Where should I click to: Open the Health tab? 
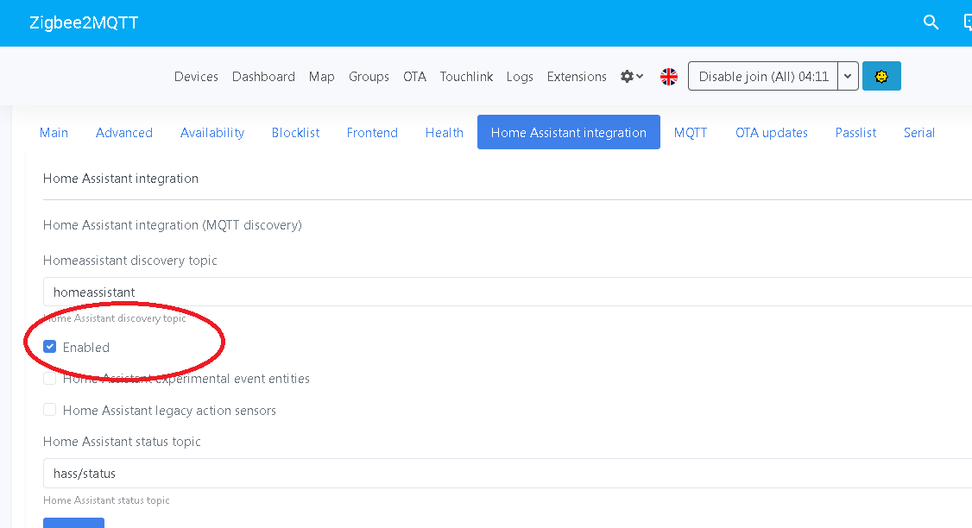(445, 132)
